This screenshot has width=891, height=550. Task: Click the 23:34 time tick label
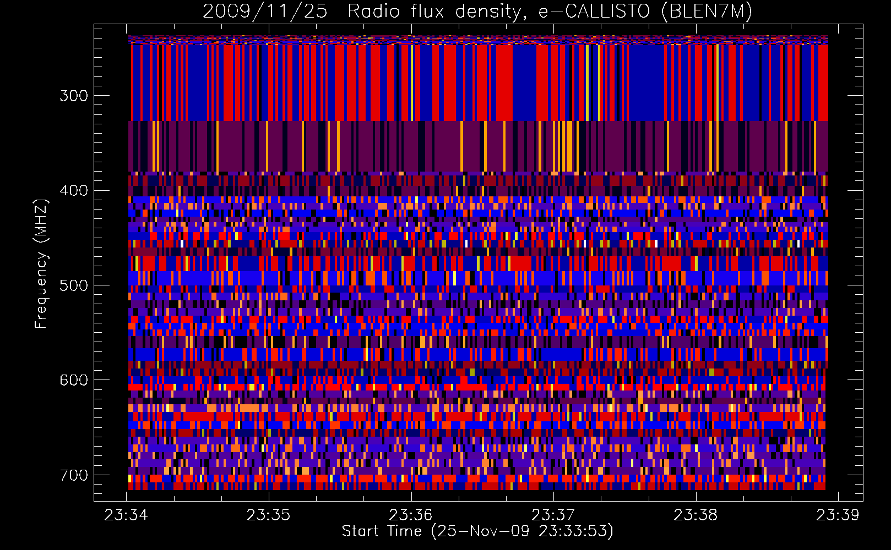point(126,515)
